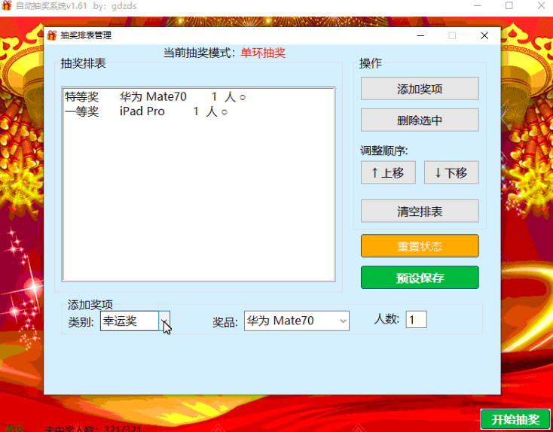553x432 pixels.
Task: Click the 人数 number input field
Action: click(x=416, y=320)
